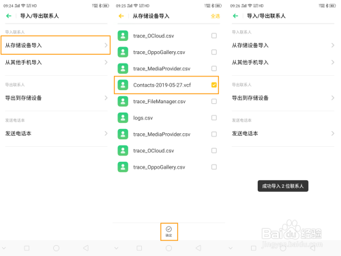This screenshot has width=341, height=256.
Task: Uncheck the Contacts-2019-05-27.vcf checkbox
Action: click(x=214, y=85)
